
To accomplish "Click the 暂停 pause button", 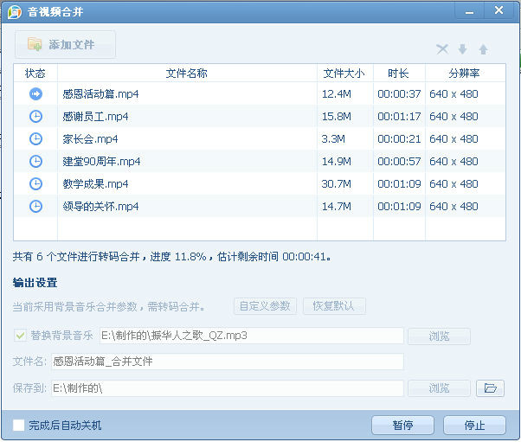I will point(402,425).
